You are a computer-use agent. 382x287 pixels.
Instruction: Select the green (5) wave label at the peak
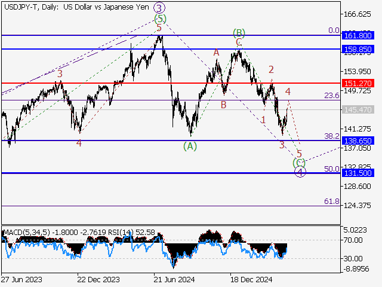(159, 18)
